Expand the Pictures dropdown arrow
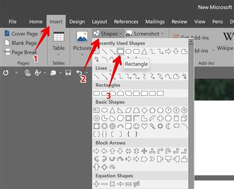Screen dimensions: 234x189 (82, 55)
